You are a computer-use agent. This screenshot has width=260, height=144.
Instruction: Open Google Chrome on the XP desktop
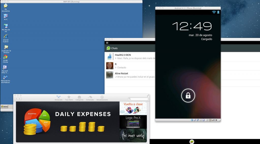5,57
